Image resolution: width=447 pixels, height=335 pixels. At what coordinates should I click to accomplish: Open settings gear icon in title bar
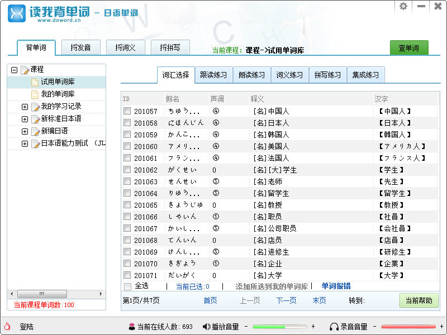(x=403, y=7)
